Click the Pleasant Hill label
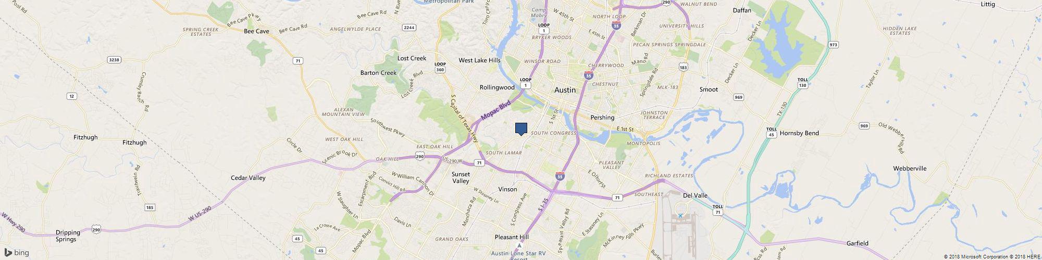The image size is (1042, 260). [512, 237]
